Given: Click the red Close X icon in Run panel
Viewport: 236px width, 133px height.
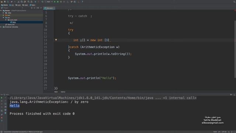Looking at the screenshot, I should click(x=1, y=117).
